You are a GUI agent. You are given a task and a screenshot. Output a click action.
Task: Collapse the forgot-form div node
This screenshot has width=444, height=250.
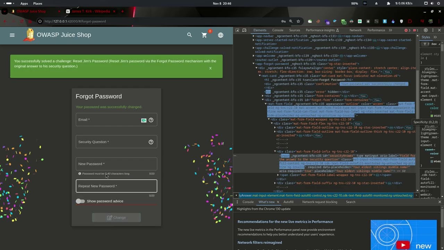coord(263,100)
